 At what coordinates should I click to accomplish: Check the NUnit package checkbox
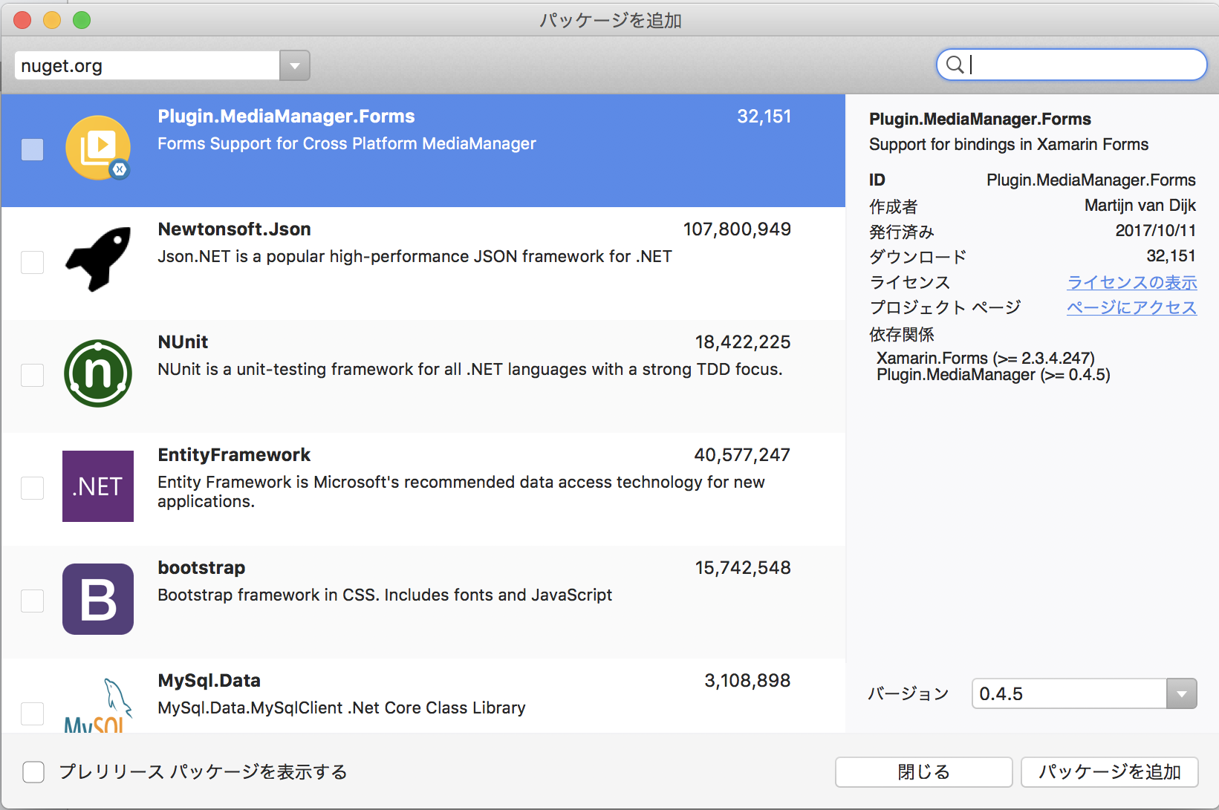(x=33, y=375)
